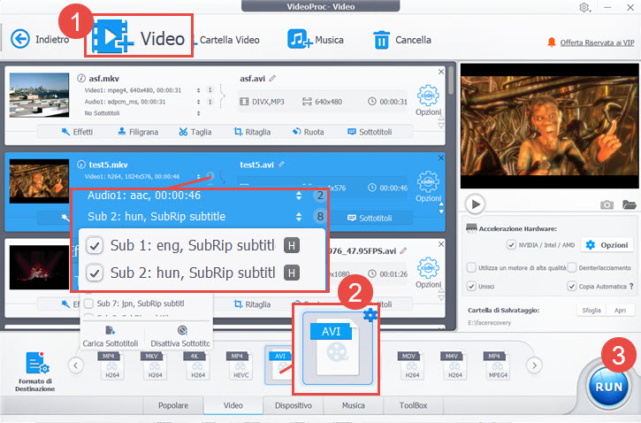Add a video with the Video button
The width and height of the screenshot is (641, 423).
coord(139,36)
